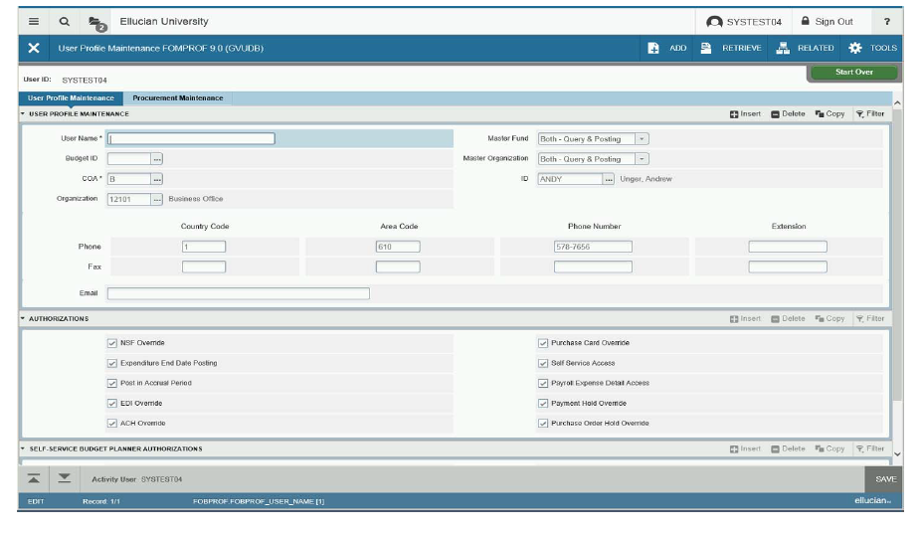
Task: Toggle Purchase Card Override checkbox
Action: click(x=543, y=343)
